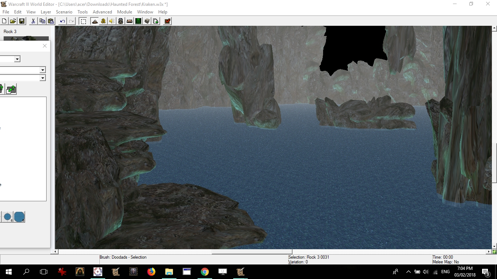This screenshot has height=279, width=497.
Task: Open the notification Action Center icon
Action: 486,272
